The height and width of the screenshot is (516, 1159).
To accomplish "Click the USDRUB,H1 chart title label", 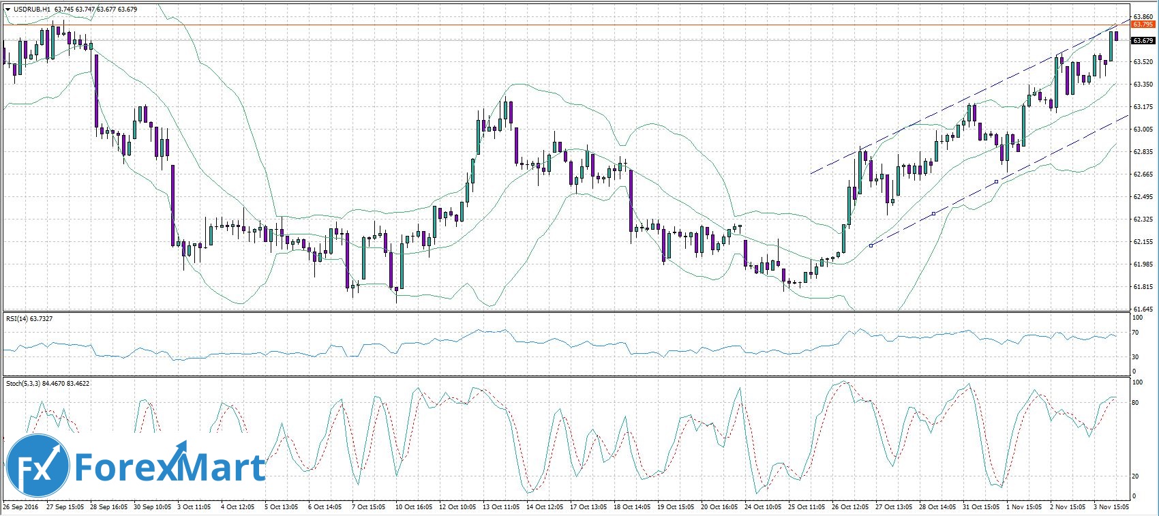I will click(x=31, y=10).
